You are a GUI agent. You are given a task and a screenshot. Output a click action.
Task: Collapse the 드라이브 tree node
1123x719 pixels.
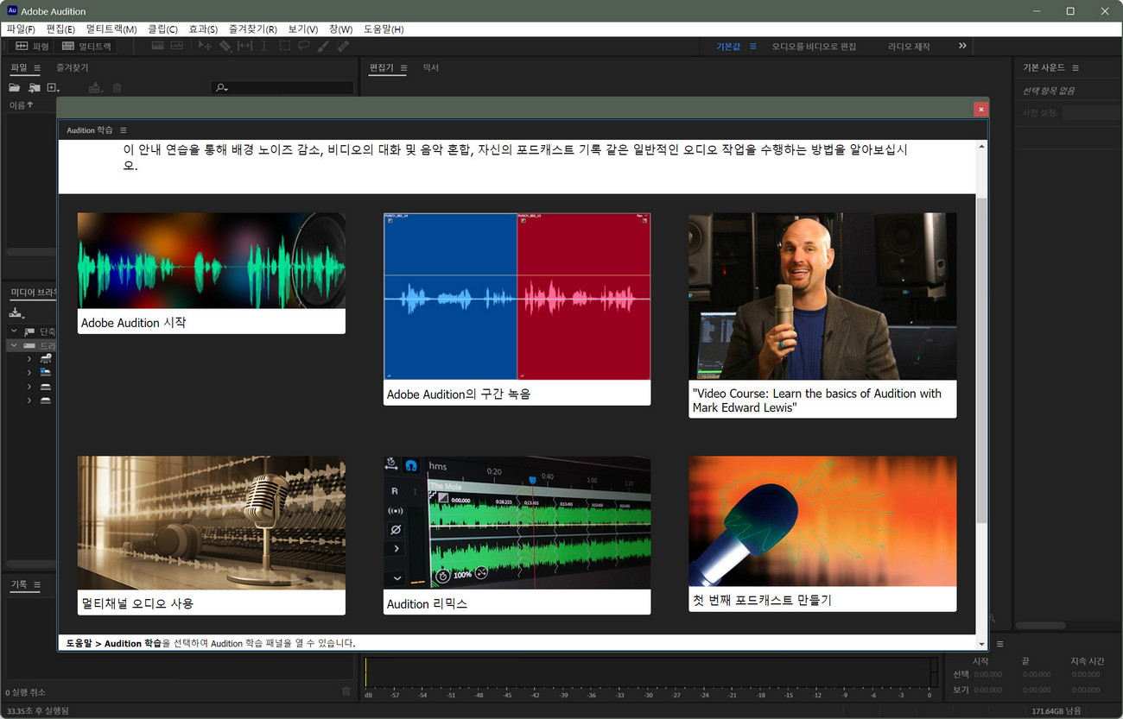pos(14,345)
